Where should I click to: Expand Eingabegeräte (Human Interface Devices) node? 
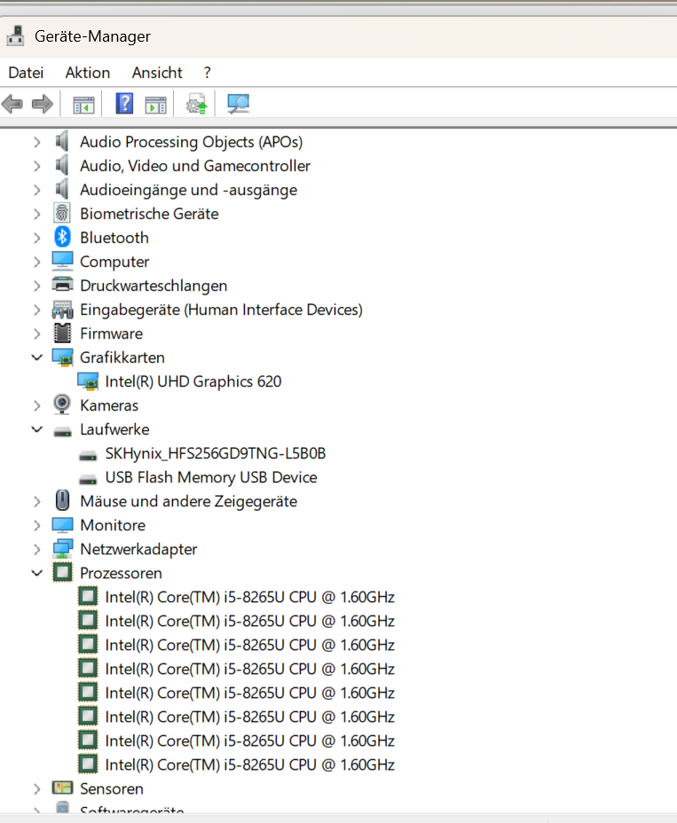point(36,310)
